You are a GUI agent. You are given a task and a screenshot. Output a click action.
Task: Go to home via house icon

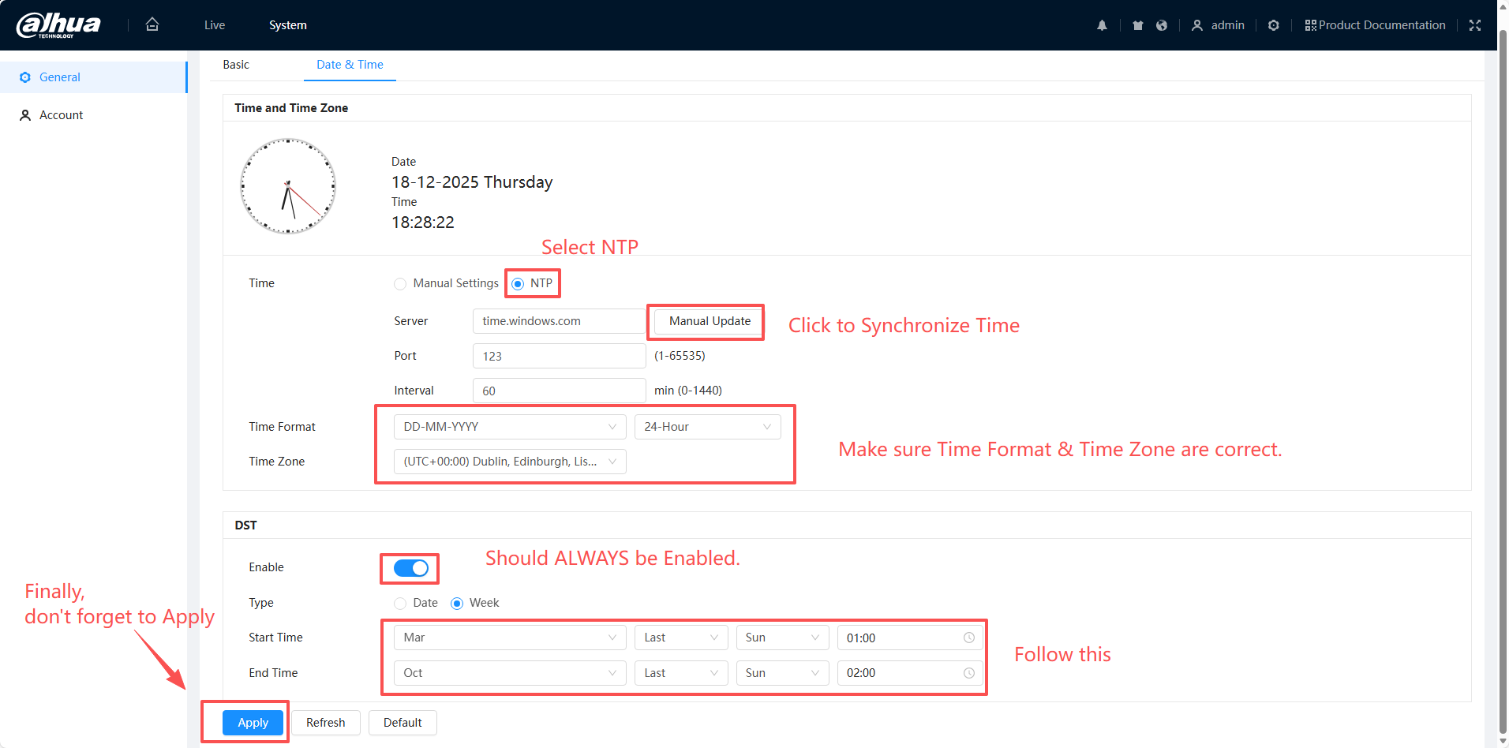click(152, 24)
